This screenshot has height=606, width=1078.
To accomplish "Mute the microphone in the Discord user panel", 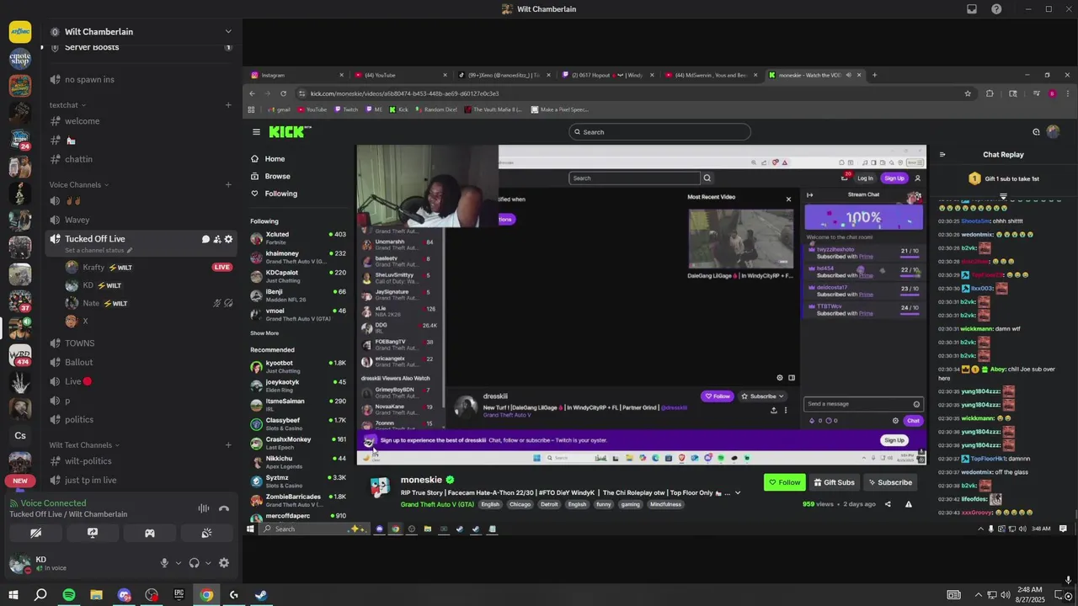I will click(x=165, y=563).
